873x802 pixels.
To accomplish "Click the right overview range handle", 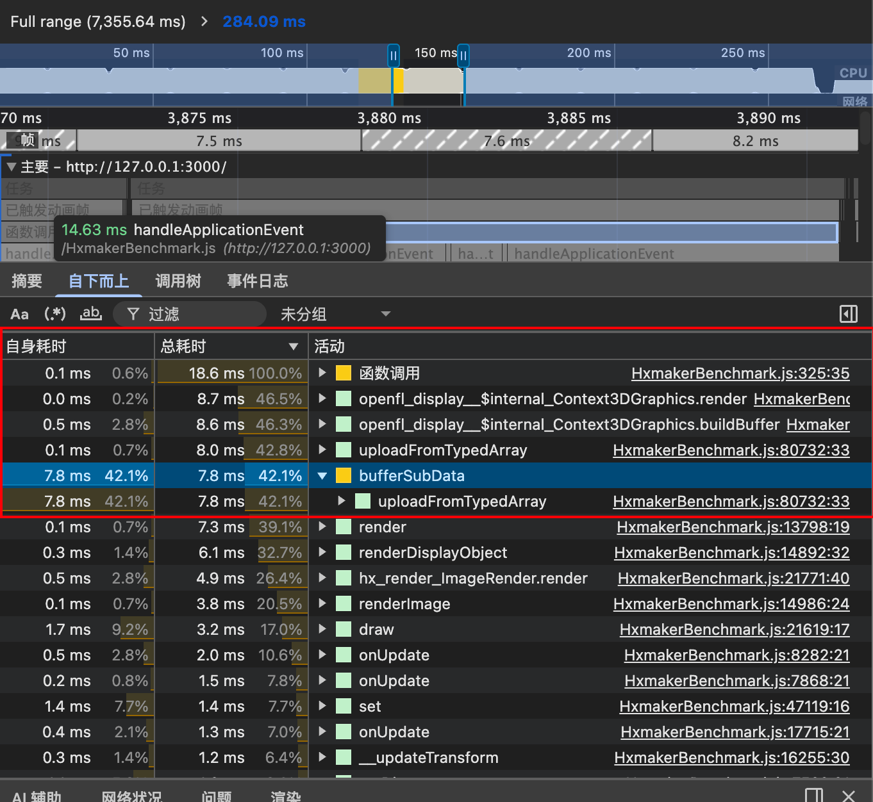I will (x=463, y=56).
